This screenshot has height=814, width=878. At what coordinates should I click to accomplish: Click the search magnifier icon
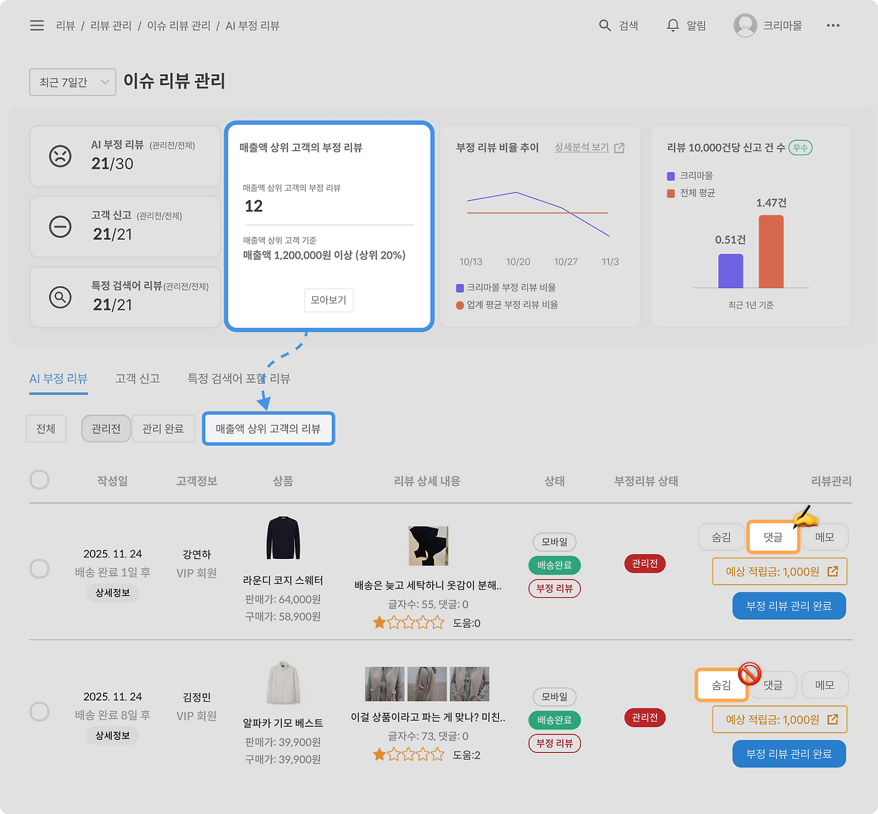point(604,25)
